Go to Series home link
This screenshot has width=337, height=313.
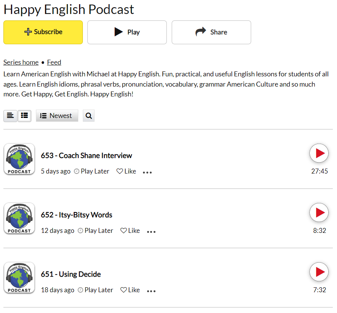tap(21, 62)
